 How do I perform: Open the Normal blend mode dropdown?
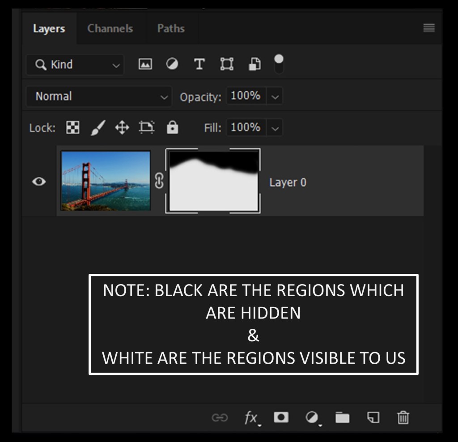click(x=99, y=97)
